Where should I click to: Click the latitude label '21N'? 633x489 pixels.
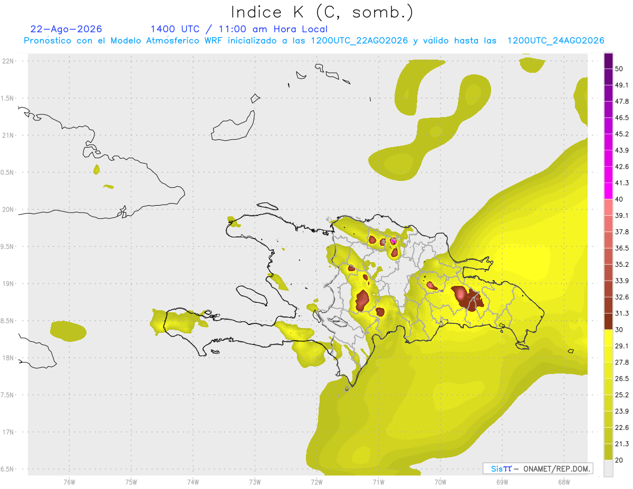tap(9, 135)
